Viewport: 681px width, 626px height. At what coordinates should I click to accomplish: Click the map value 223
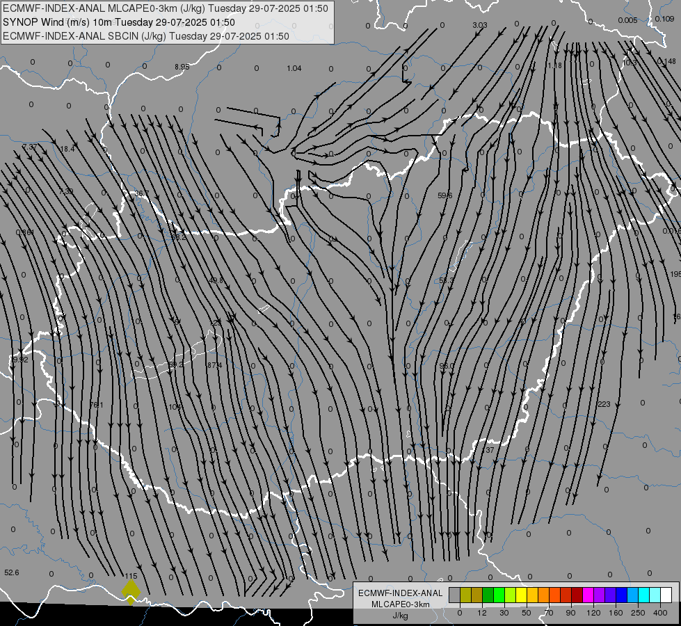[604, 404]
